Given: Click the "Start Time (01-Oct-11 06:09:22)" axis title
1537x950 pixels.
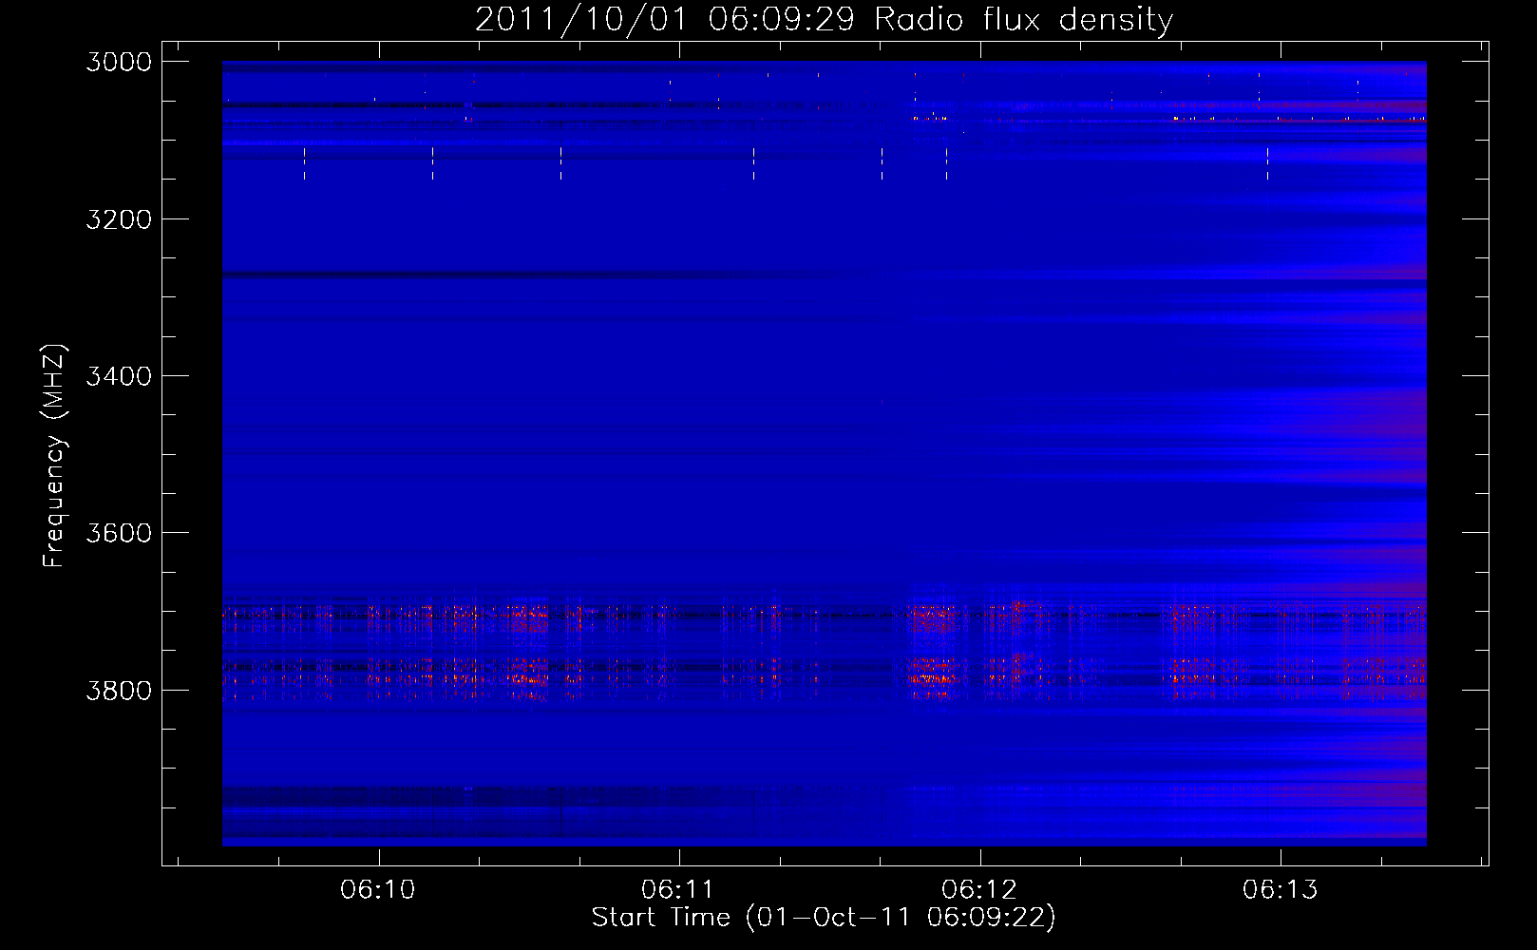Looking at the screenshot, I should [x=824, y=918].
